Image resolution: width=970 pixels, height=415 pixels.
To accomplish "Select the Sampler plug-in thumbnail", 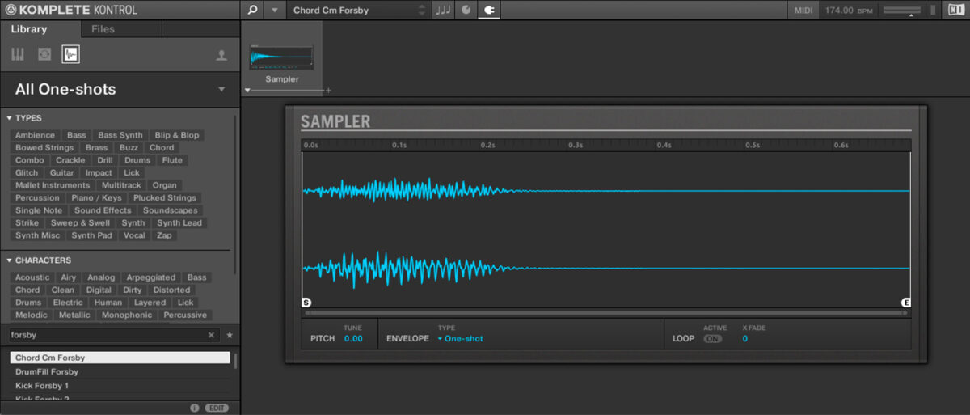I will tap(282, 58).
